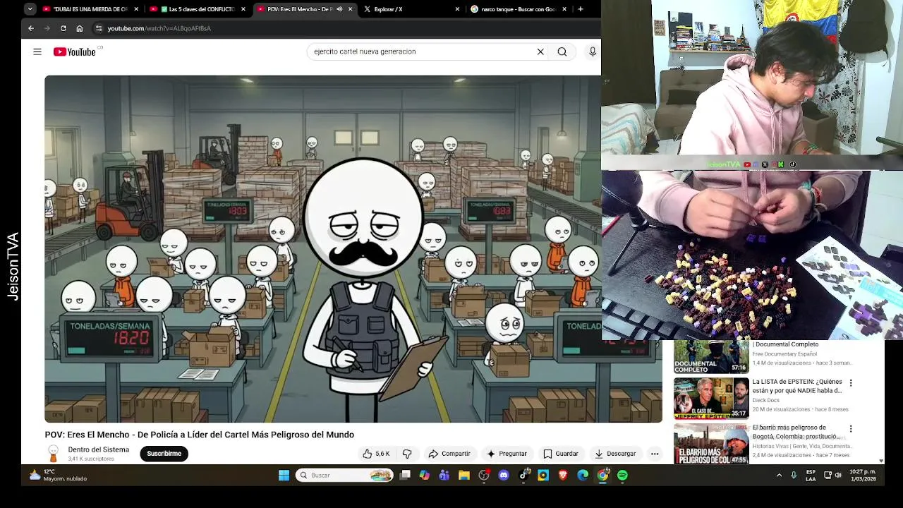Viewport: 903px width, 508px height.
Task: Run the YouTube search with magnifier button
Action: click(x=562, y=52)
